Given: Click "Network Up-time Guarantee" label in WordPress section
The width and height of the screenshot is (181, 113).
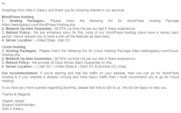Looking at the screenshot, I should point(29,29).
